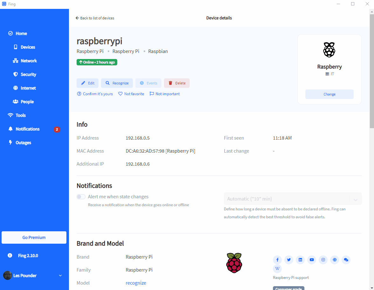Screen dimensions: 374x290
Task: Click the Recognize button with magnifier icon
Action: [x=117, y=83]
